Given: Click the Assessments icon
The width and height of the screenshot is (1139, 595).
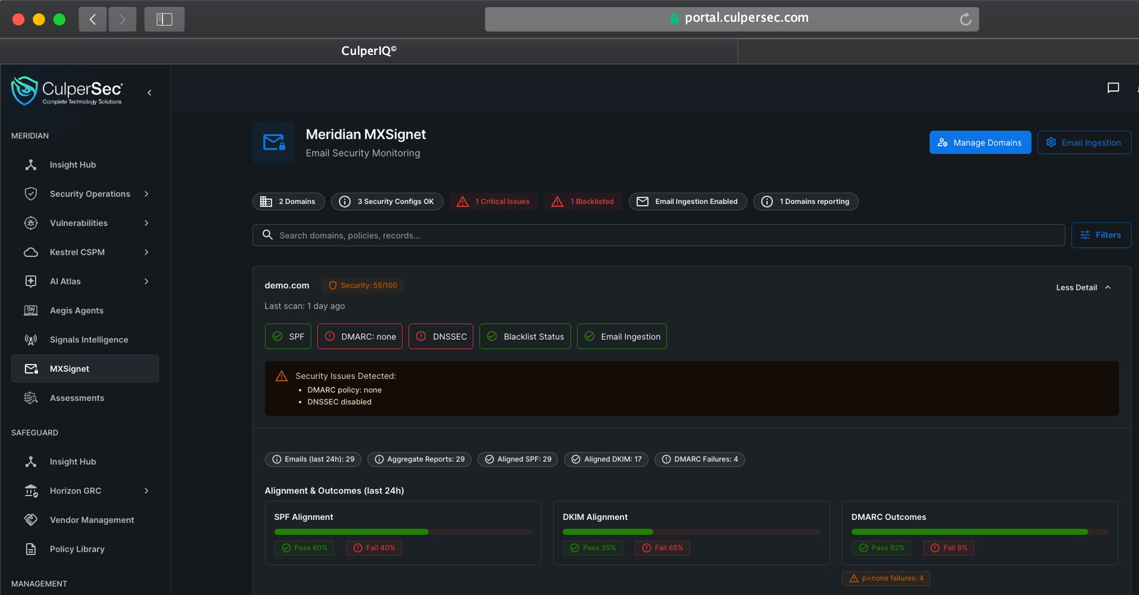Looking at the screenshot, I should (31, 398).
